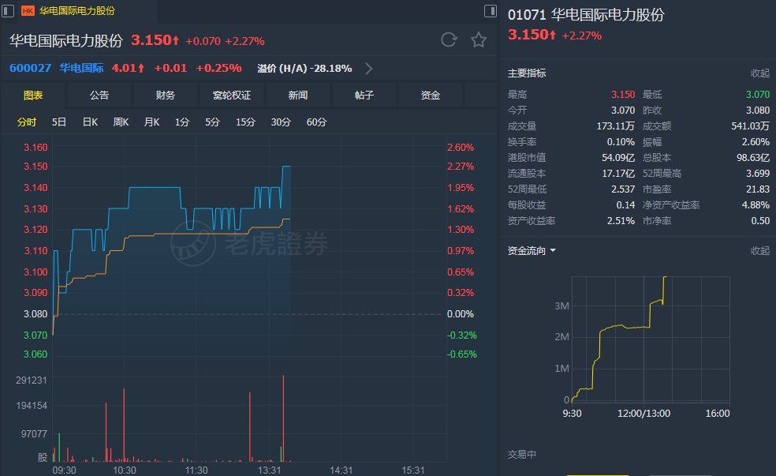Image resolution: width=776 pixels, height=476 pixels.
Task: Switch to the 财务 tab
Action: (x=166, y=95)
